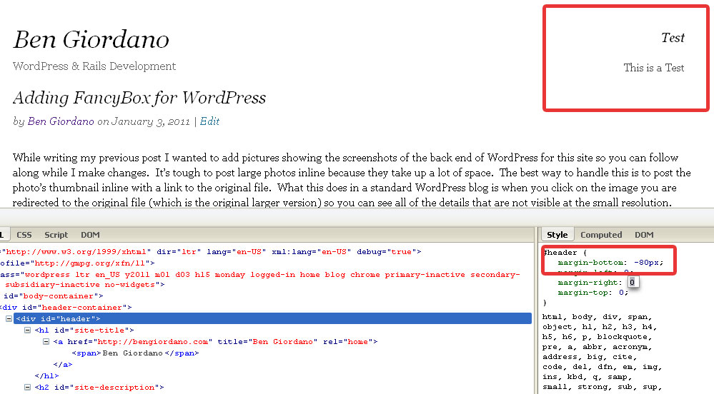Collapse the anchor bengiordano.com node

(x=46, y=342)
